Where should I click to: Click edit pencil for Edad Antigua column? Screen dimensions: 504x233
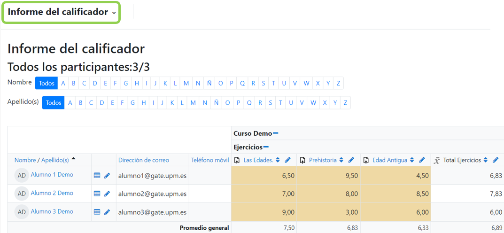coord(422,160)
